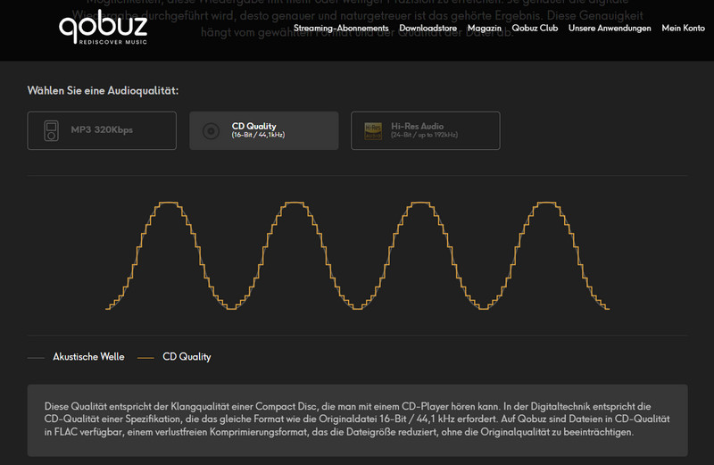This screenshot has height=465, width=714.
Task: Click the 'Wählen Sie eine Audioqualität:' heading
Action: click(103, 91)
